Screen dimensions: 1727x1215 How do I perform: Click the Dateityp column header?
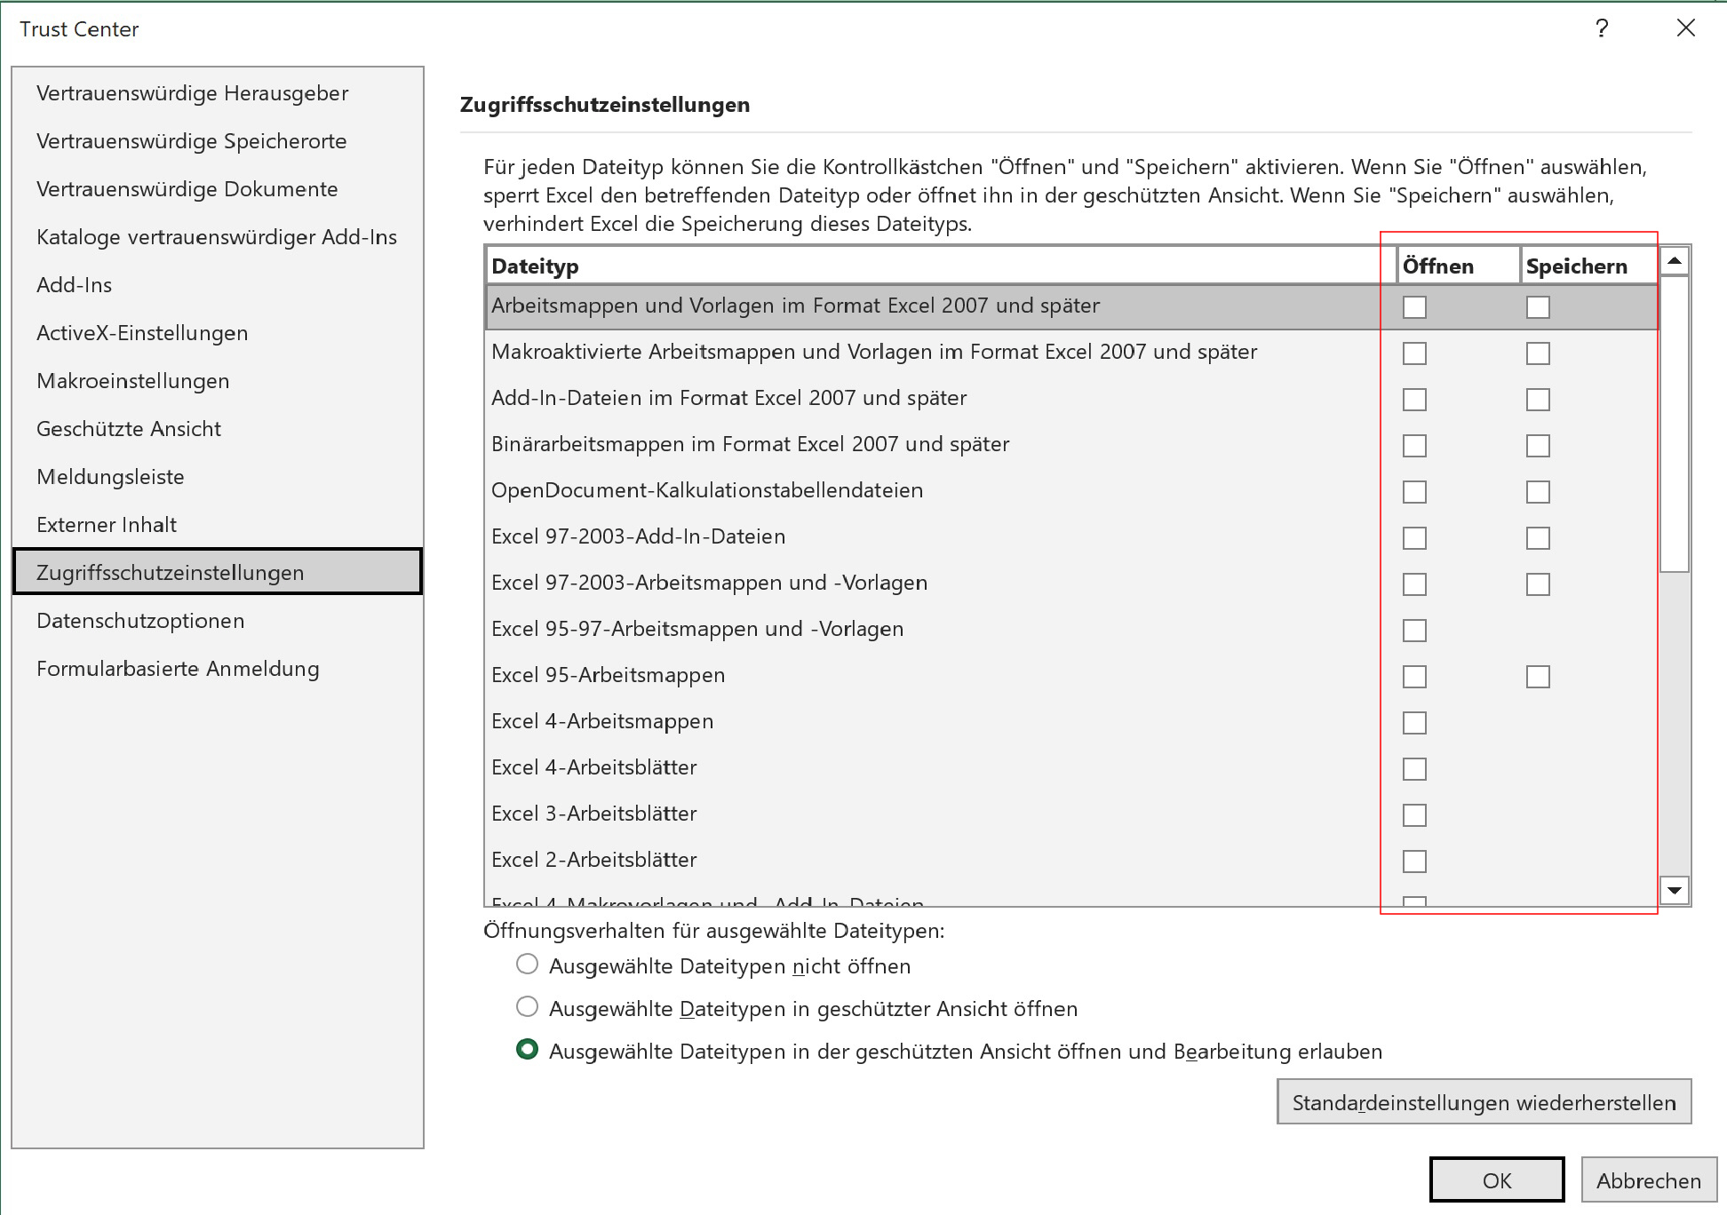[x=942, y=266]
